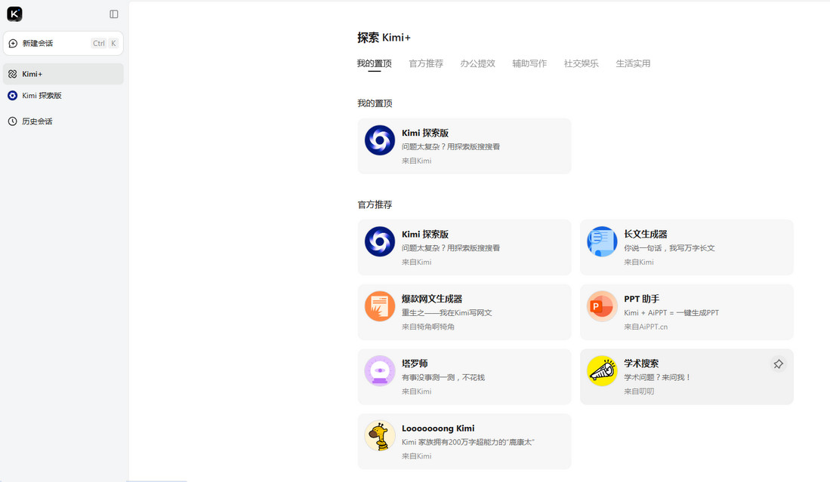Switch to the 生活实用 tab

(x=633, y=63)
